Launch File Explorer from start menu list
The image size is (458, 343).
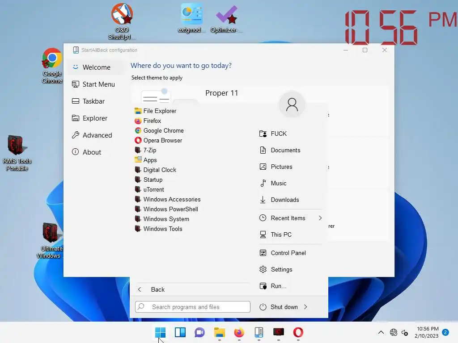tap(155, 111)
